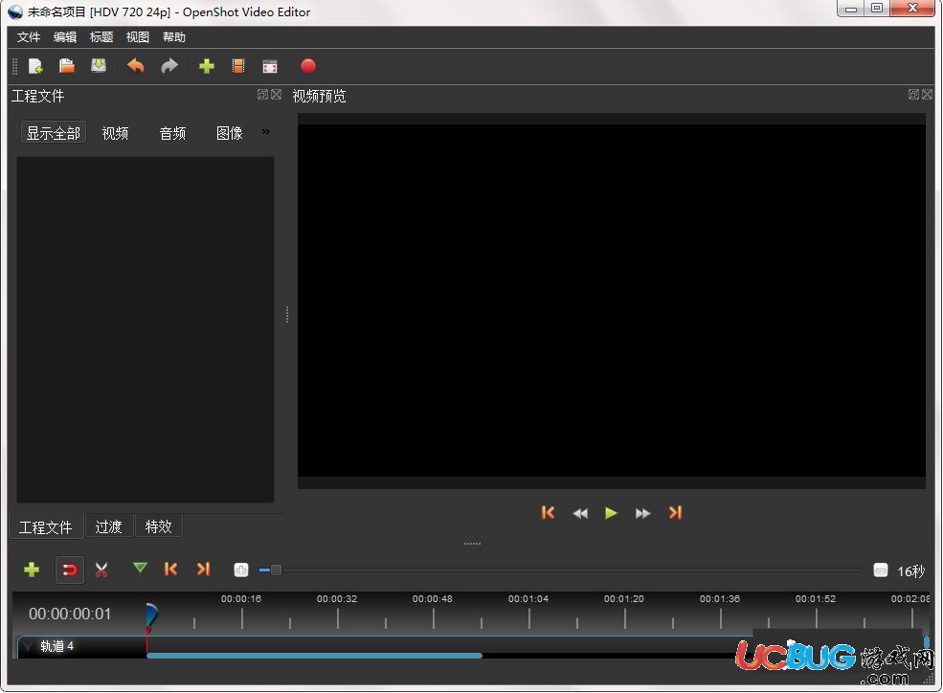Screen dimensions: 943x693
Task: Click the red export video button
Action: pyautogui.click(x=308, y=66)
